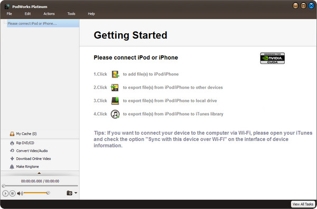Click the export to iTunes library icon

pyautogui.click(x=115, y=114)
